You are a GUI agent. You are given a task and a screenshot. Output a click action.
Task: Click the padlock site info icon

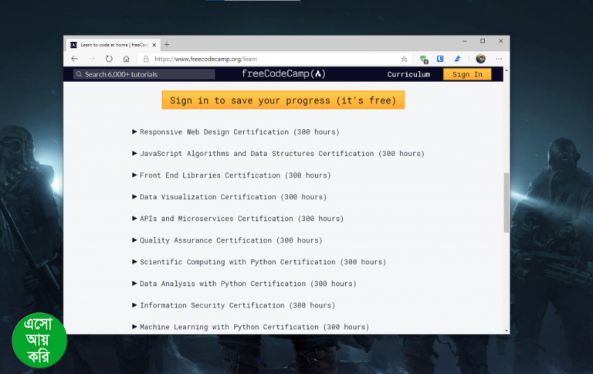(145, 59)
